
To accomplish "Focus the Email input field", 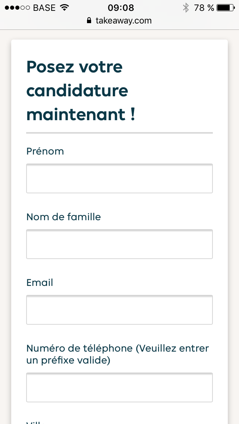I will [119, 310].
